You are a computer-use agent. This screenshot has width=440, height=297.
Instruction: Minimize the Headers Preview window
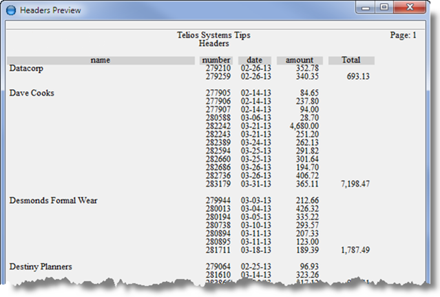(x=367, y=9)
